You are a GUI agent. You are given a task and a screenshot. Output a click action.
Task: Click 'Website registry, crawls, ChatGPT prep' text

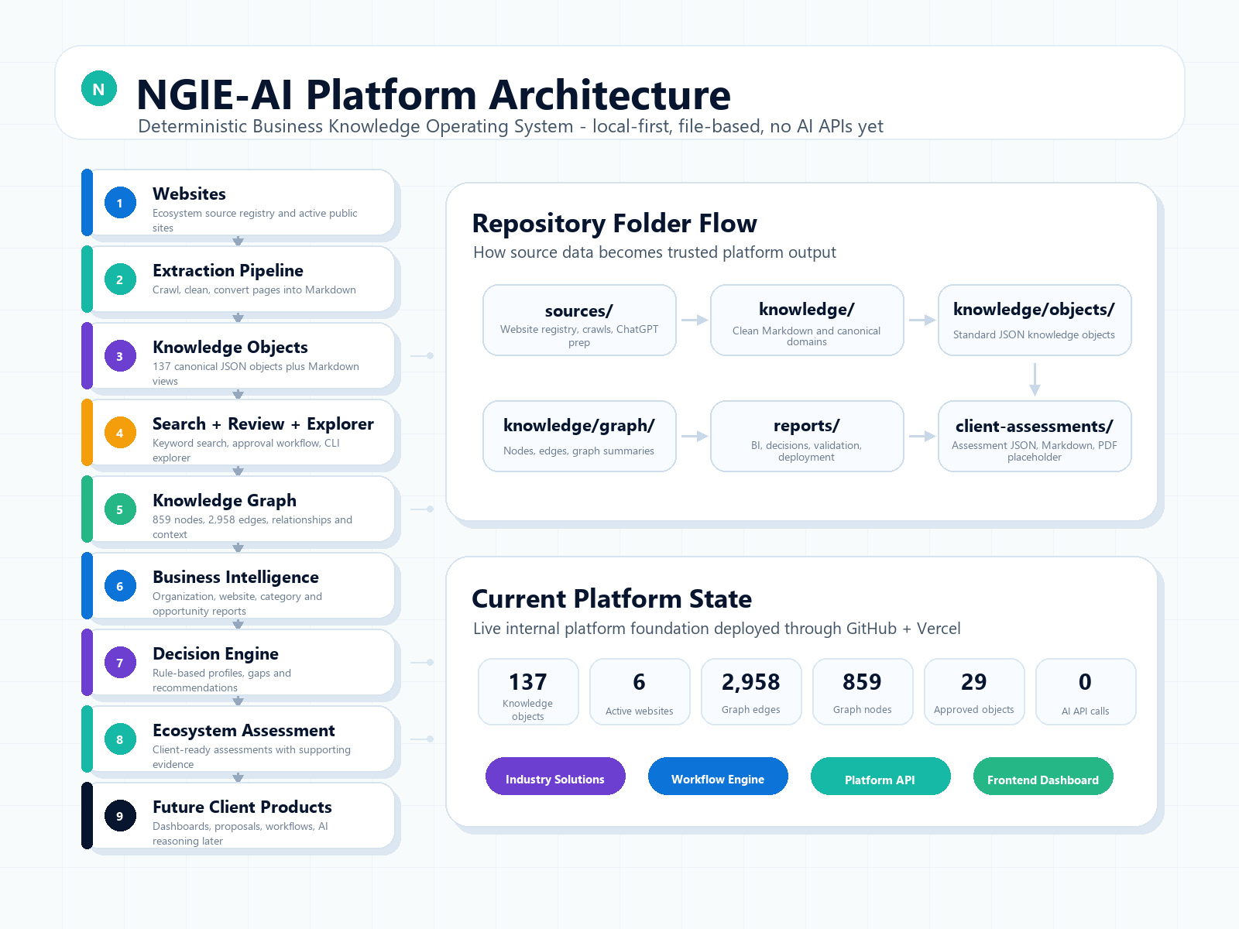(x=579, y=335)
